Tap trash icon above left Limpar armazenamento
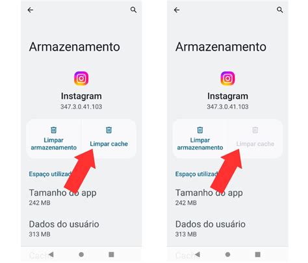Screen dimensions: 308x263 point(53,130)
